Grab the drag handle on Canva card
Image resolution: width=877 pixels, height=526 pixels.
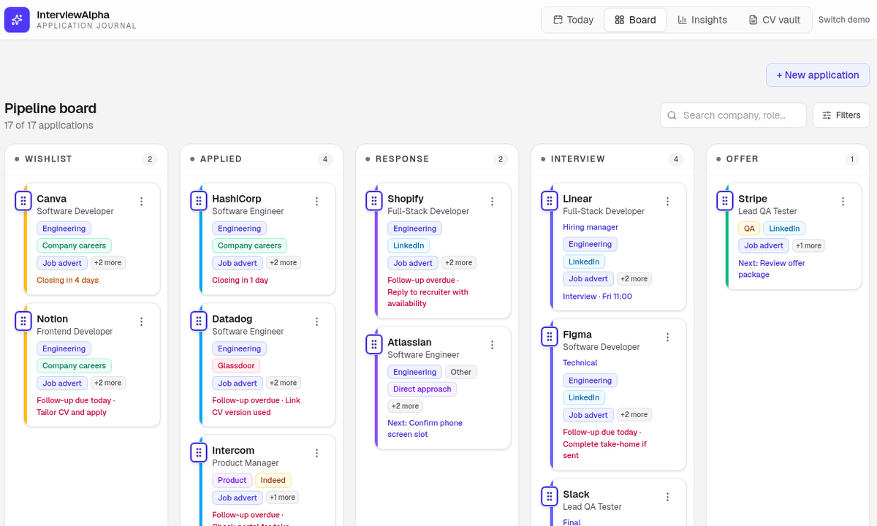tap(23, 200)
